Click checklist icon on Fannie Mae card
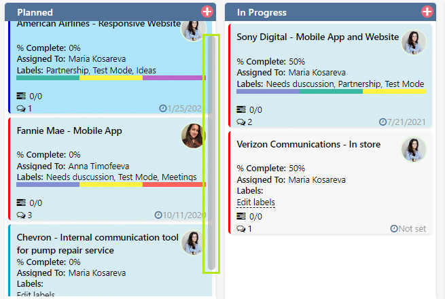The height and width of the screenshot is (299, 445). click(x=21, y=203)
